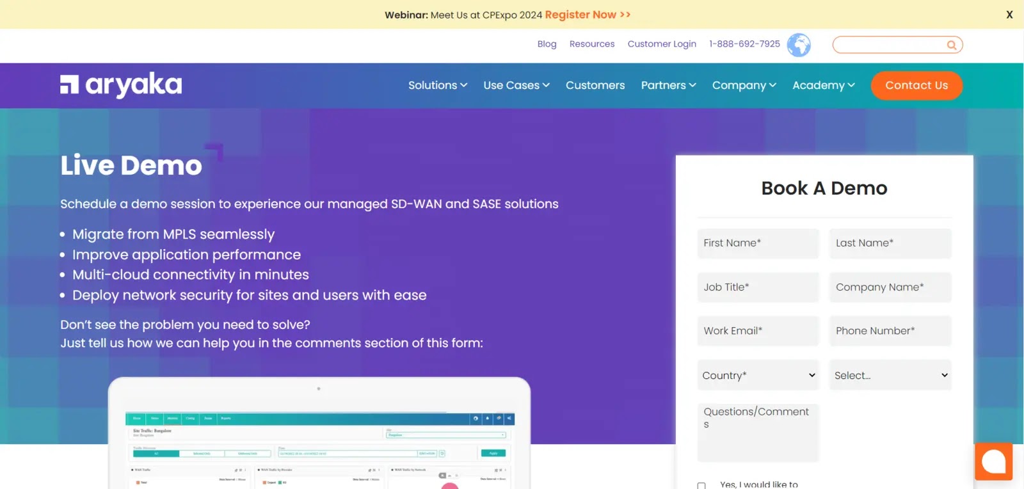
Task: Click the 'Live Demo' heading
Action: (131, 166)
